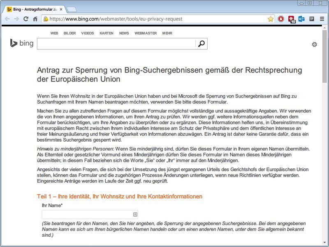The height and width of the screenshot is (247, 329).
Task: Open the NEWS navigation item
Action: point(124,33)
